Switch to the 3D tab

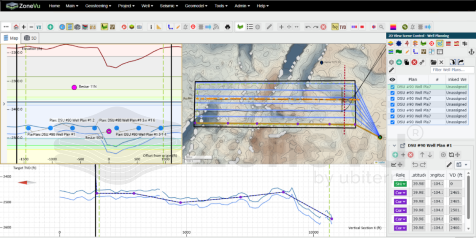pyautogui.click(x=30, y=38)
